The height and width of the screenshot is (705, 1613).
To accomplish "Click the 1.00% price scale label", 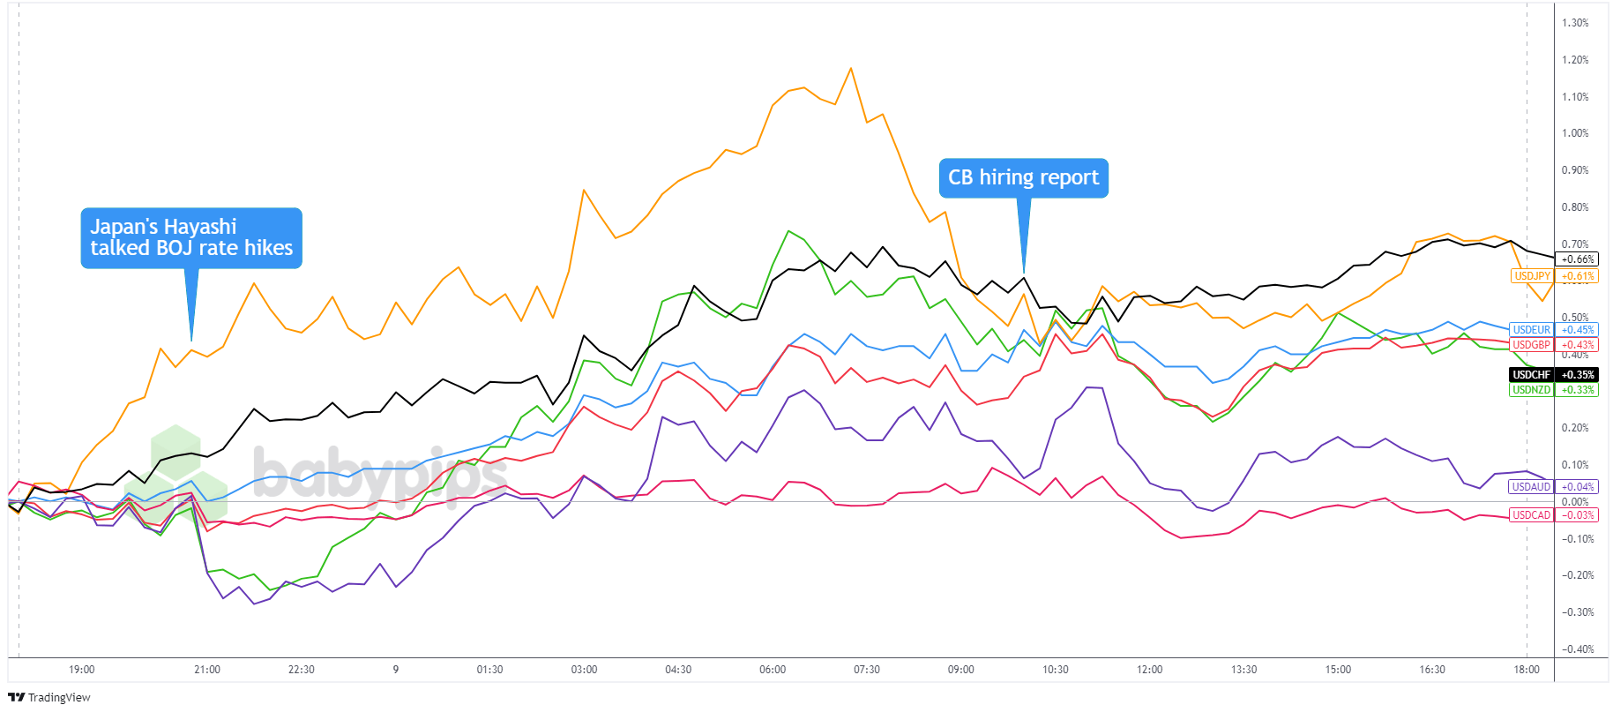I will (x=1575, y=133).
